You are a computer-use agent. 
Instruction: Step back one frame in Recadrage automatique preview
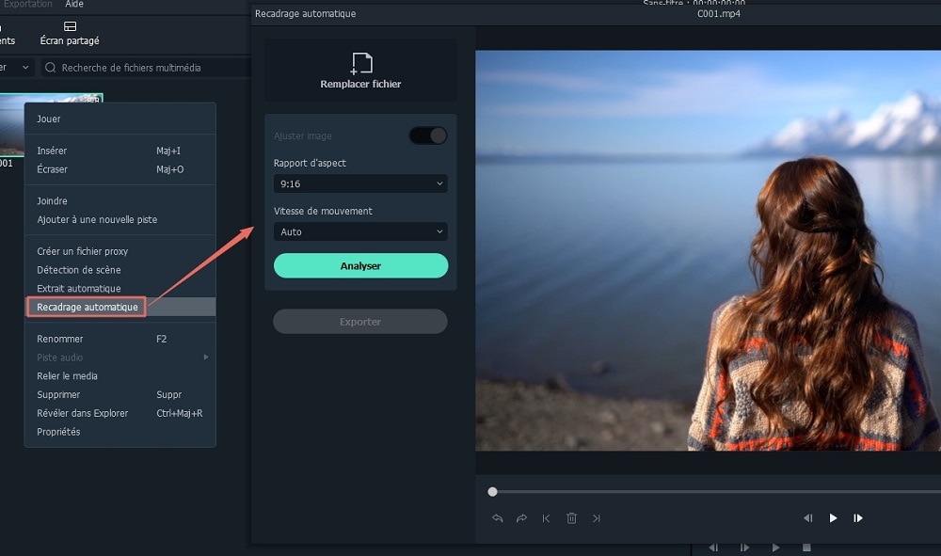pyautogui.click(x=807, y=518)
